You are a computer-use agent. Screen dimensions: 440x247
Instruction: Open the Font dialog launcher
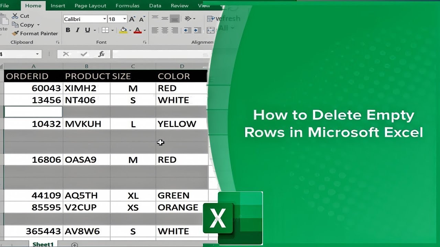(144, 42)
